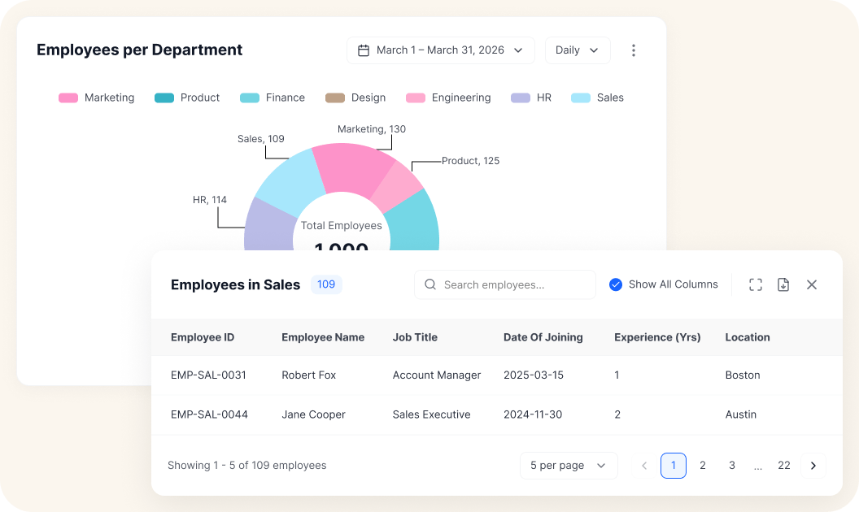
Task: Click the 'Marketing, 130' chart label
Action: [372, 129]
